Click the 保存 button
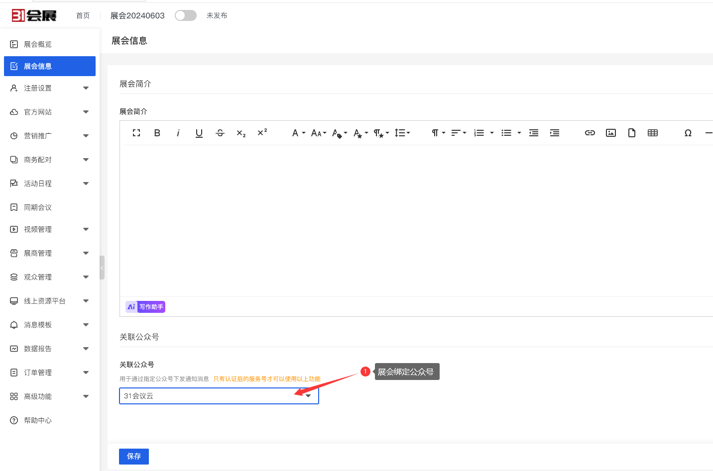The height and width of the screenshot is (471, 713). (134, 456)
